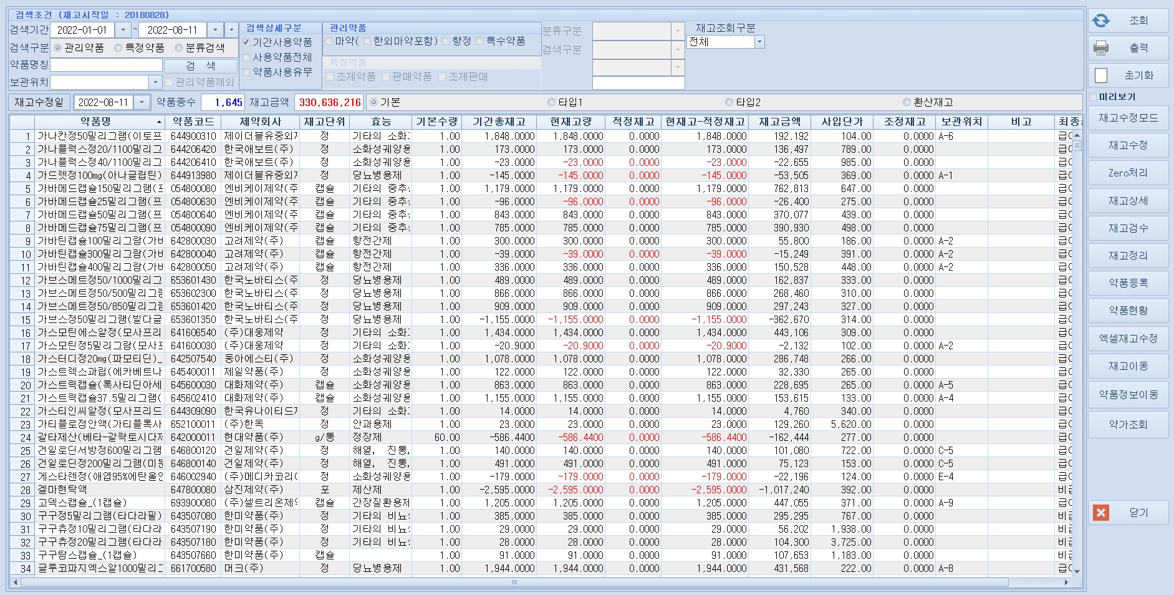Sort by the 현재고량 column header
Image resolution: width=1174 pixels, height=595 pixels.
coord(570,122)
